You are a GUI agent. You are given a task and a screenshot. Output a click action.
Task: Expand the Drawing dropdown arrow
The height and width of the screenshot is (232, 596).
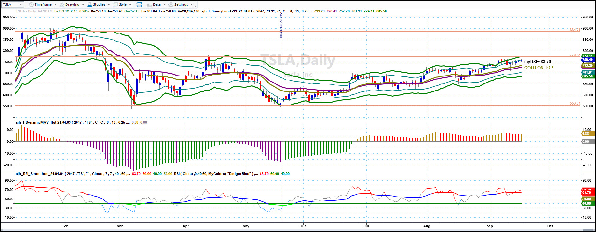(83, 5)
